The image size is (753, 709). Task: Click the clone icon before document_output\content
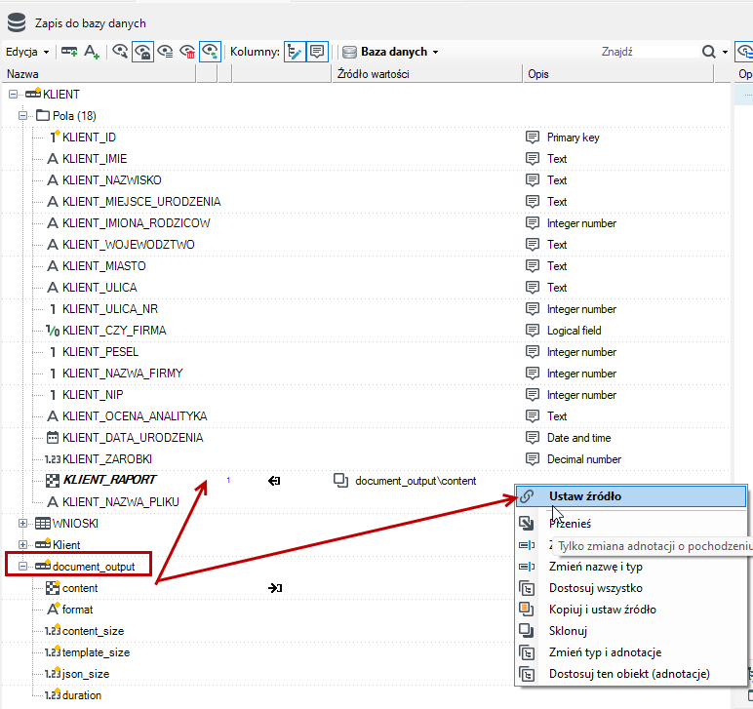point(341,481)
